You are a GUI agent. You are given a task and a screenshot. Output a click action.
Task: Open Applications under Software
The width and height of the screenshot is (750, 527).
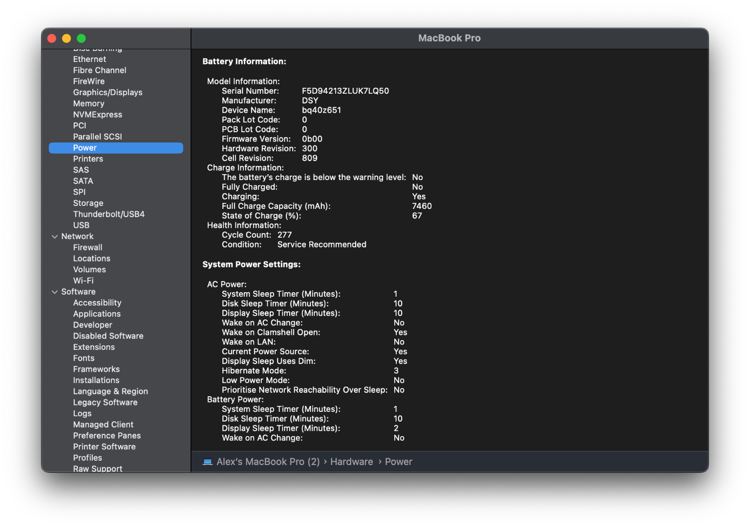[97, 314]
